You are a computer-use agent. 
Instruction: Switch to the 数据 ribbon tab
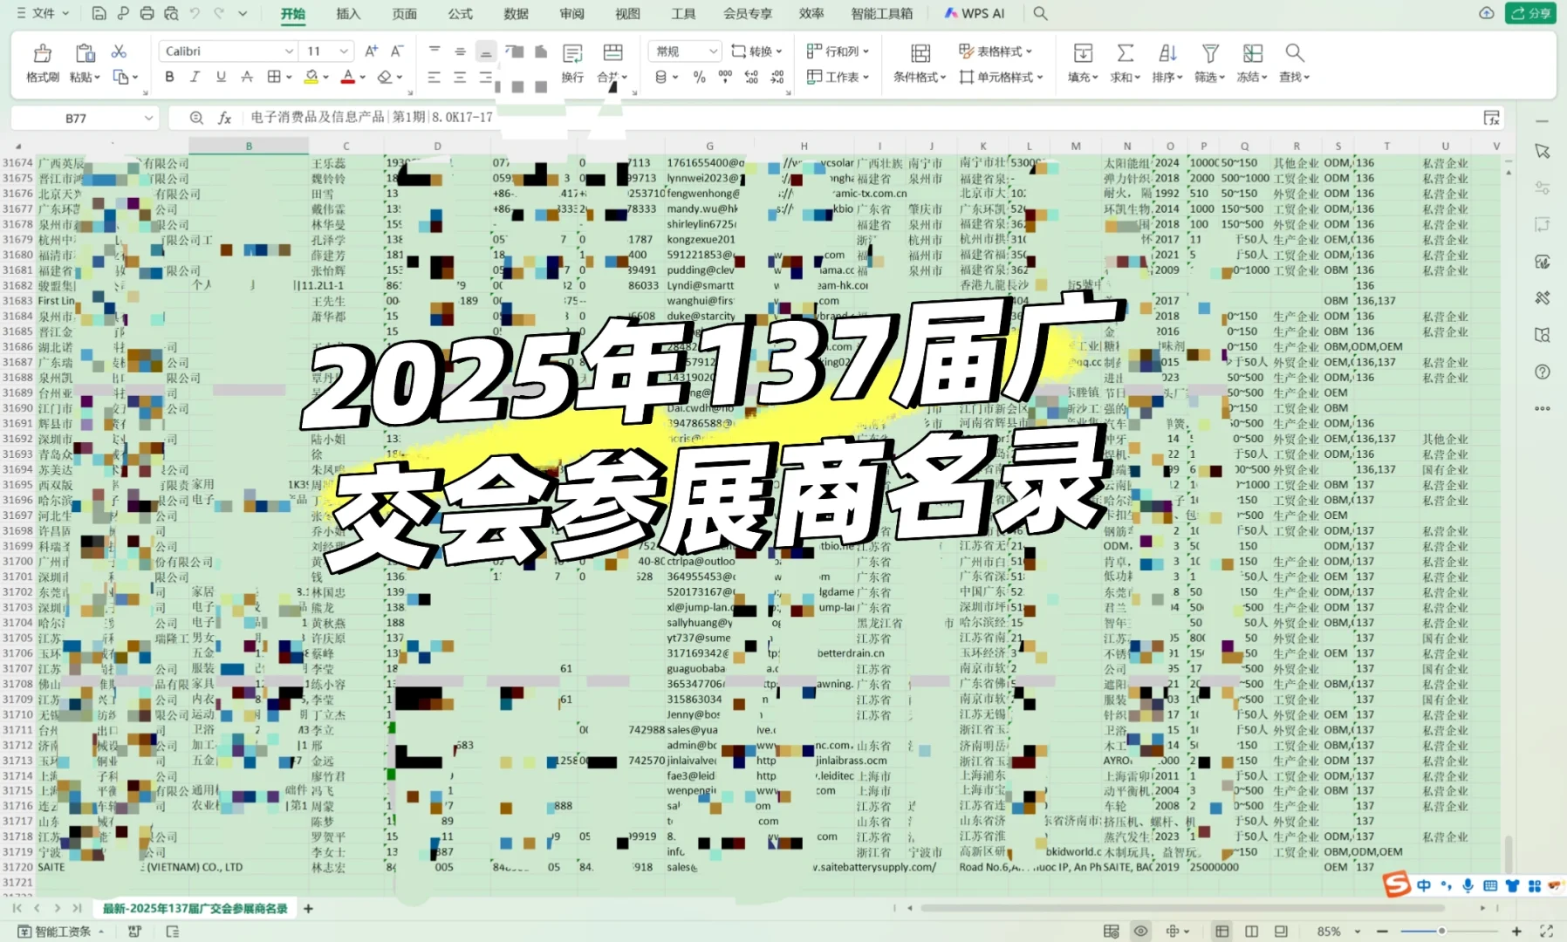point(516,13)
